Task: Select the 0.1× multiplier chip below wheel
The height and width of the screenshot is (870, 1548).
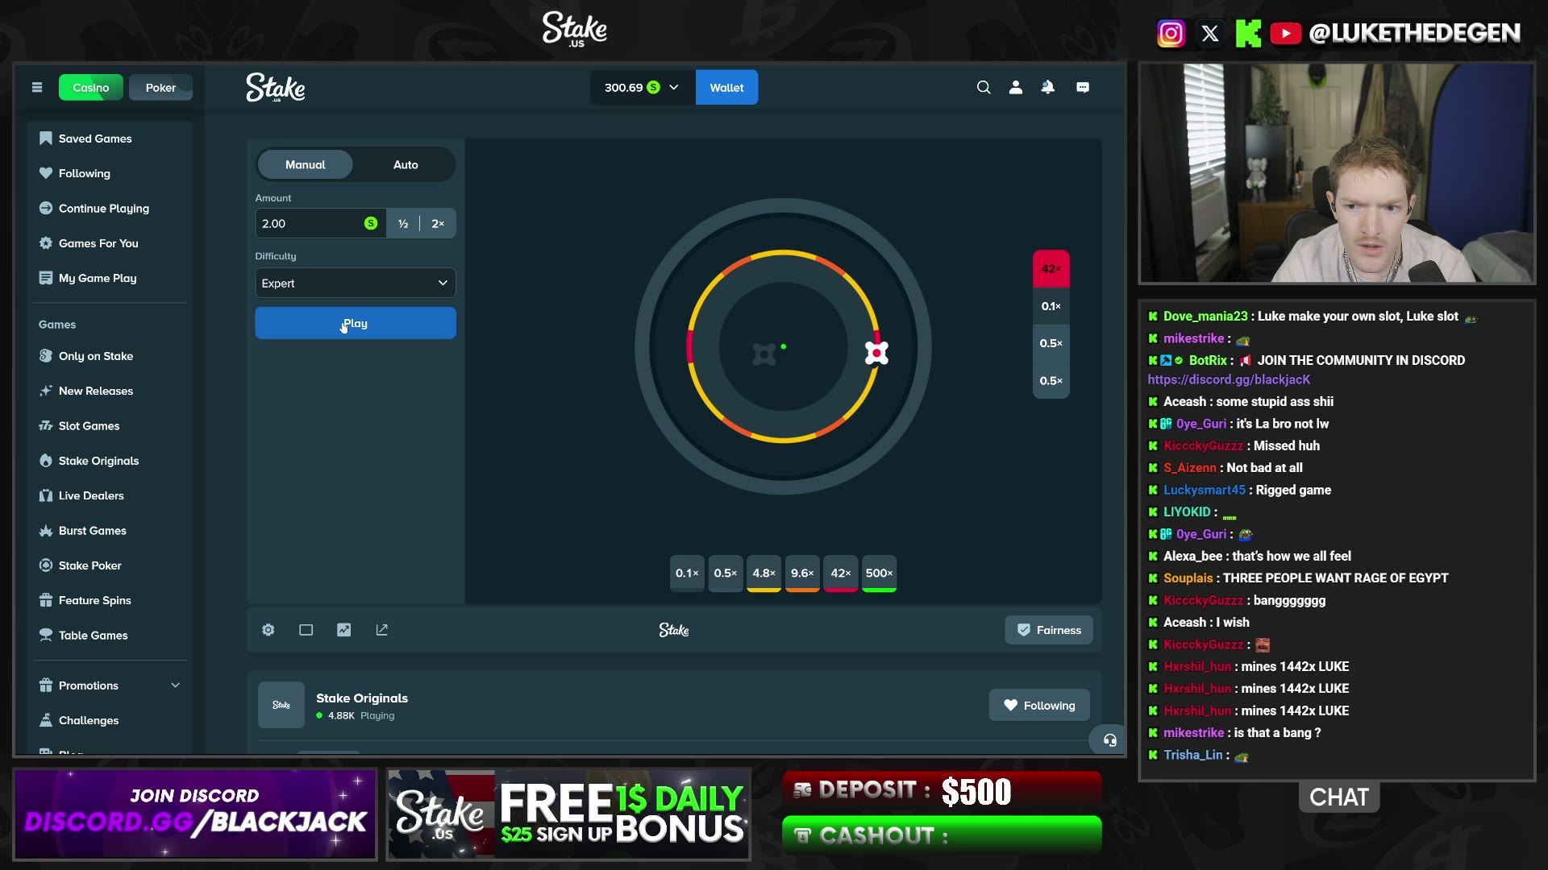Action: point(687,574)
